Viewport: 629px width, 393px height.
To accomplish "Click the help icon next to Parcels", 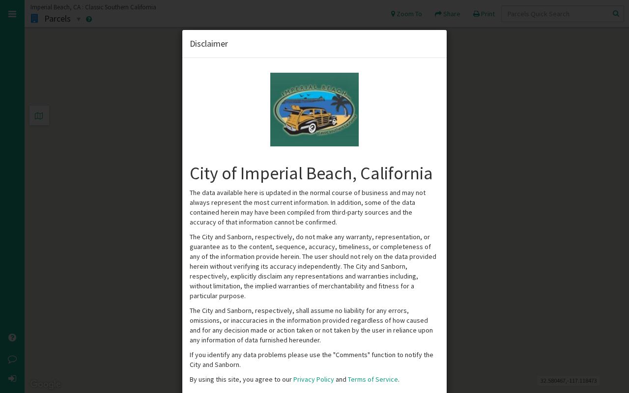I will click(89, 19).
